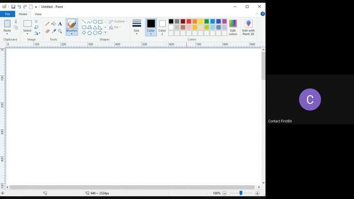The width and height of the screenshot is (354, 199).
Task: Select the Right arrow shape
Action: pos(100,33)
